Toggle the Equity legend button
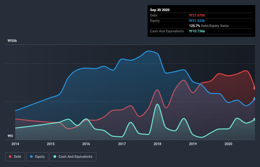Screen dimensions: 260x167 37,157
